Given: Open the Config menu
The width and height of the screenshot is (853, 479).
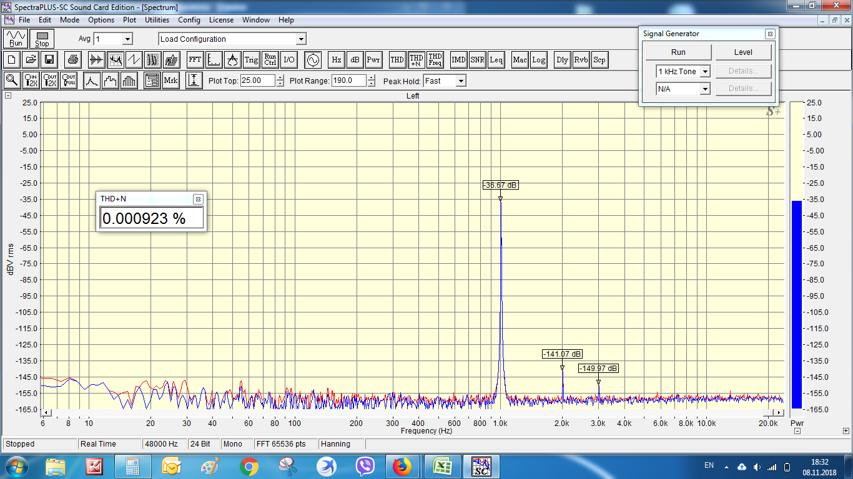Looking at the screenshot, I should coord(189,20).
